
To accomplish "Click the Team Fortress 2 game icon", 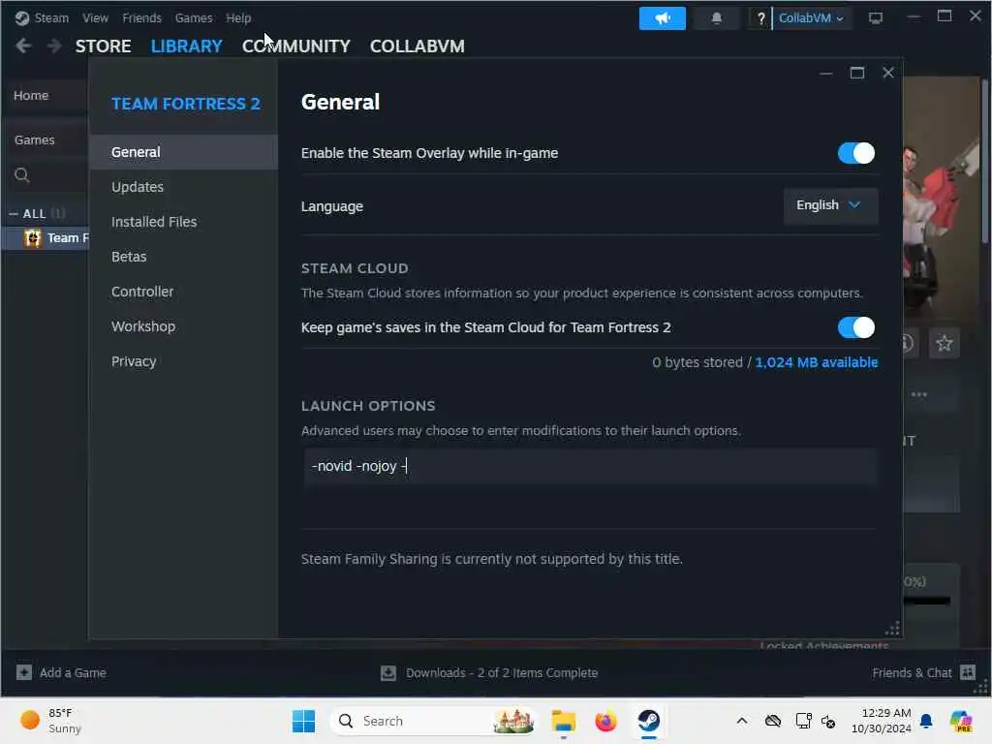I will 33,238.
